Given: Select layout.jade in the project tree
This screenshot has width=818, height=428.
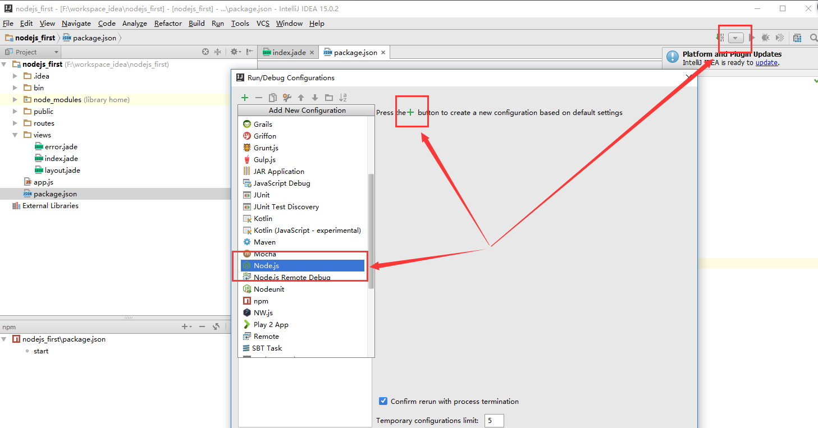Looking at the screenshot, I should (57, 170).
